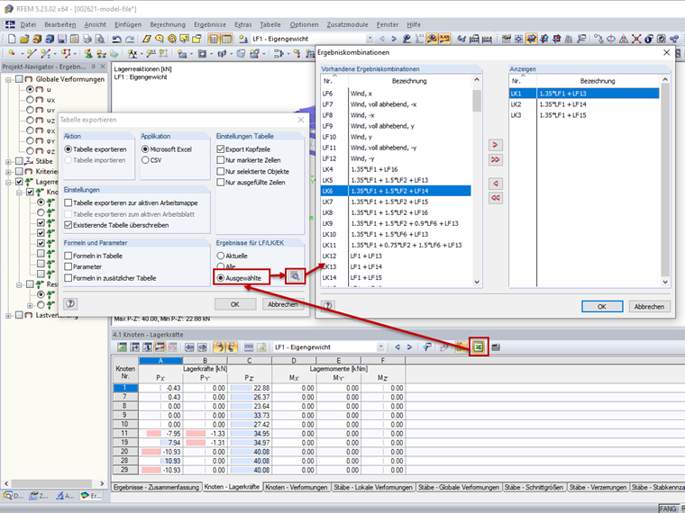Screen dimensions: 685x513
Task: Switch to Knoten - Verformungen tab
Action: coord(296,487)
